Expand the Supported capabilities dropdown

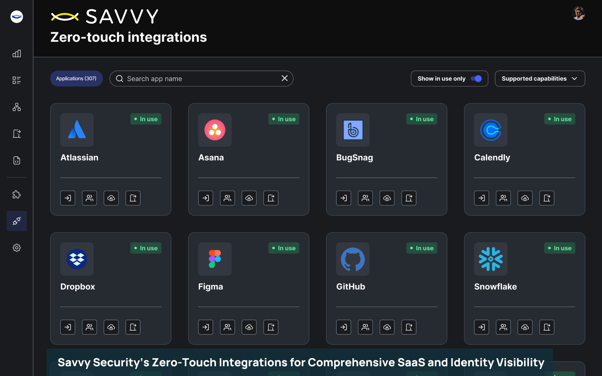click(x=540, y=79)
